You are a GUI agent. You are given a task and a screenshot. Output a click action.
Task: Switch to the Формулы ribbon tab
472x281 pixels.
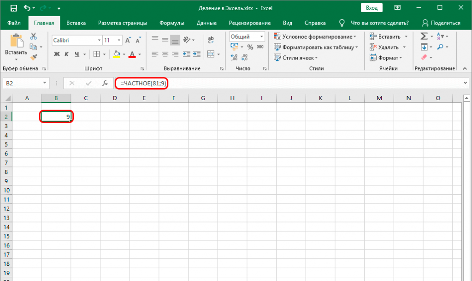click(x=172, y=23)
